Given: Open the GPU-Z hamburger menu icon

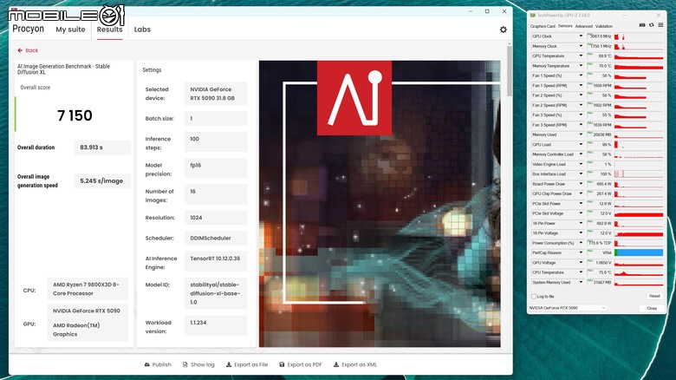Looking at the screenshot, I should pyautogui.click(x=660, y=25).
